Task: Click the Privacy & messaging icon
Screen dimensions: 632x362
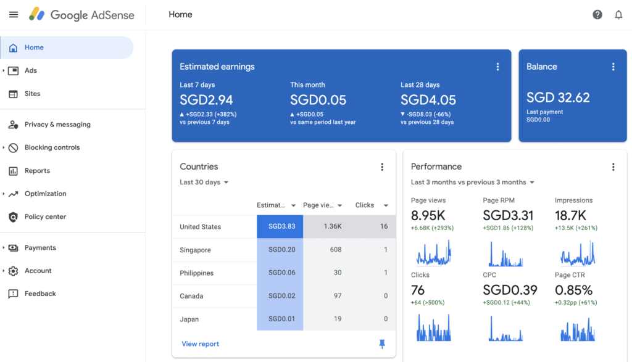Action: (14, 125)
